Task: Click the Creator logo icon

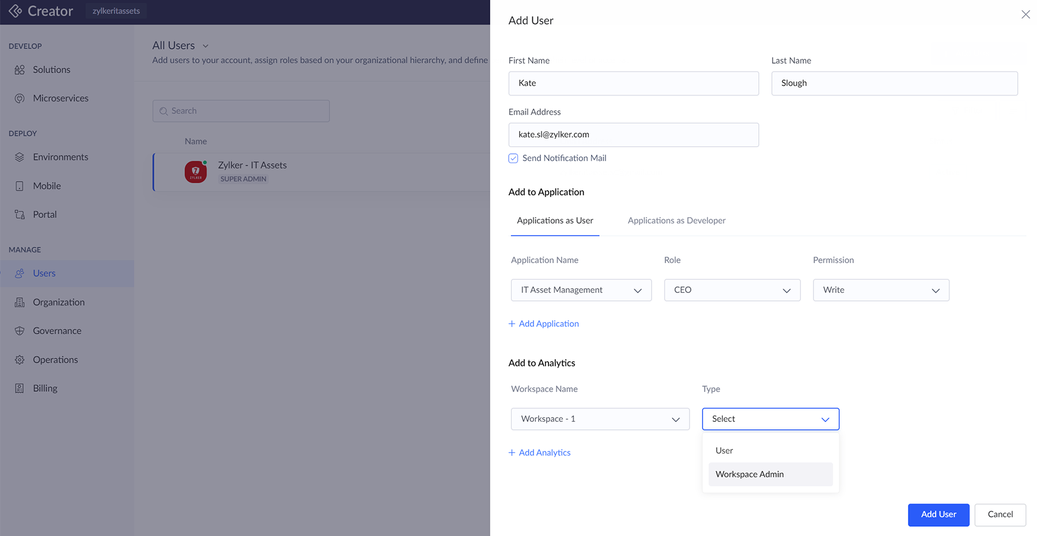Action: point(16,11)
